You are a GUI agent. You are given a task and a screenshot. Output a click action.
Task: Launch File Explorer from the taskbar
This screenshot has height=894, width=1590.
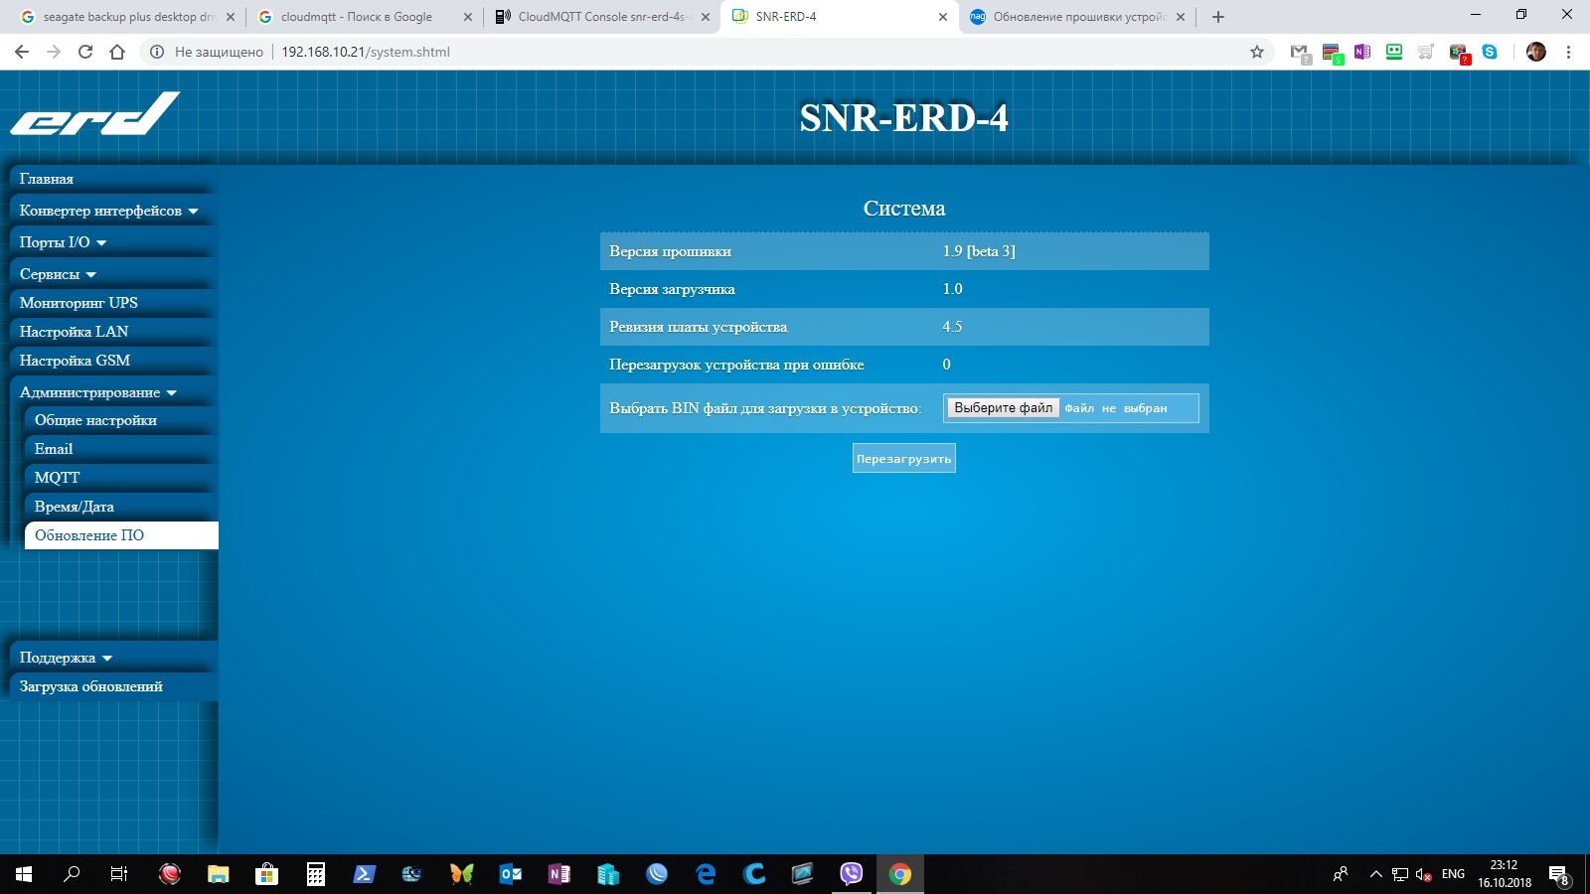[x=218, y=874]
